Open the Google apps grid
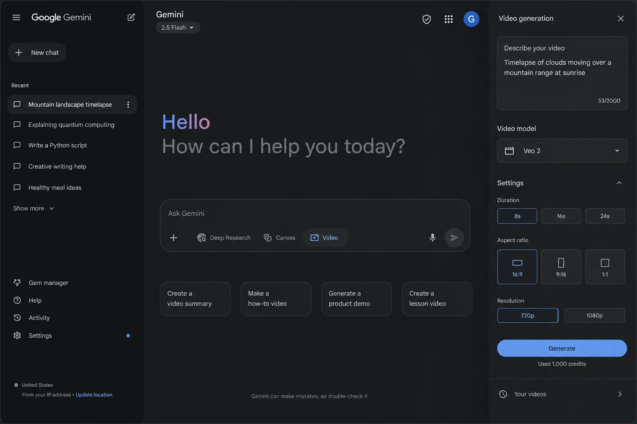This screenshot has width=637, height=424. tap(448, 19)
